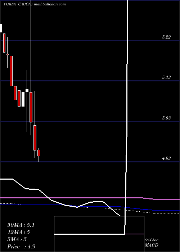This screenshot has width=180, height=252.
Task: Click the '<<Live MACD' label
Action: [152, 243]
